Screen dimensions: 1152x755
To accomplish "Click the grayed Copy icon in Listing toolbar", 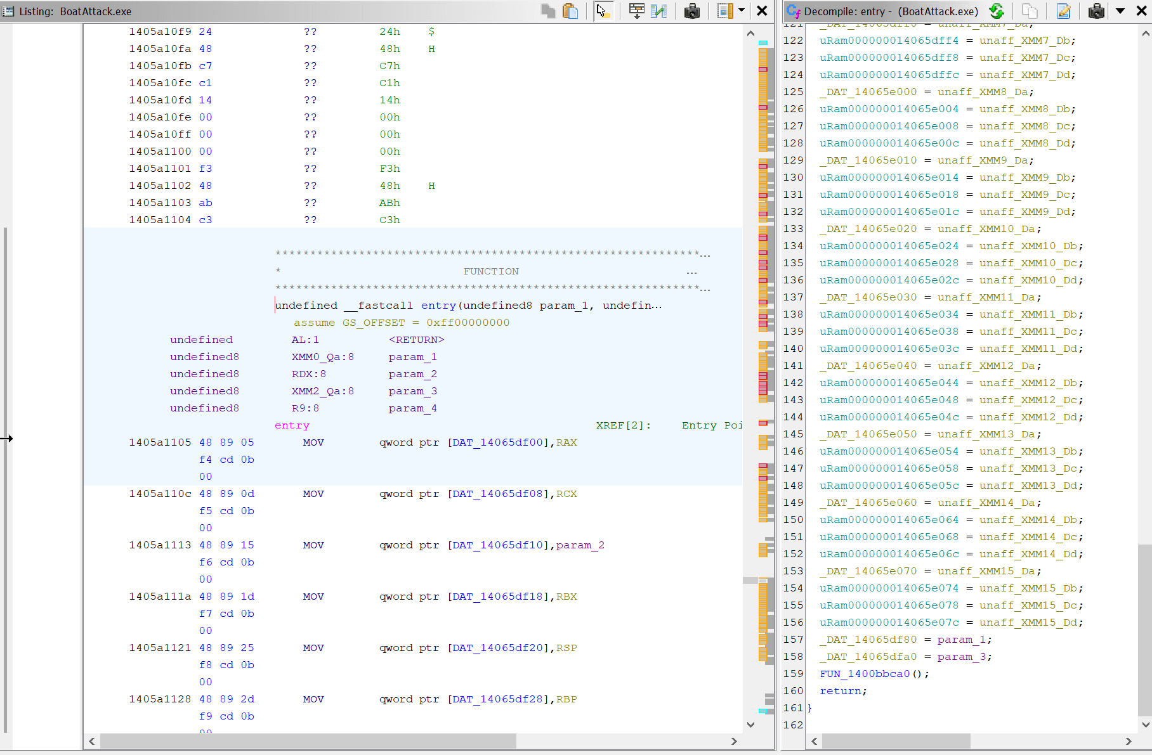I will [x=548, y=11].
